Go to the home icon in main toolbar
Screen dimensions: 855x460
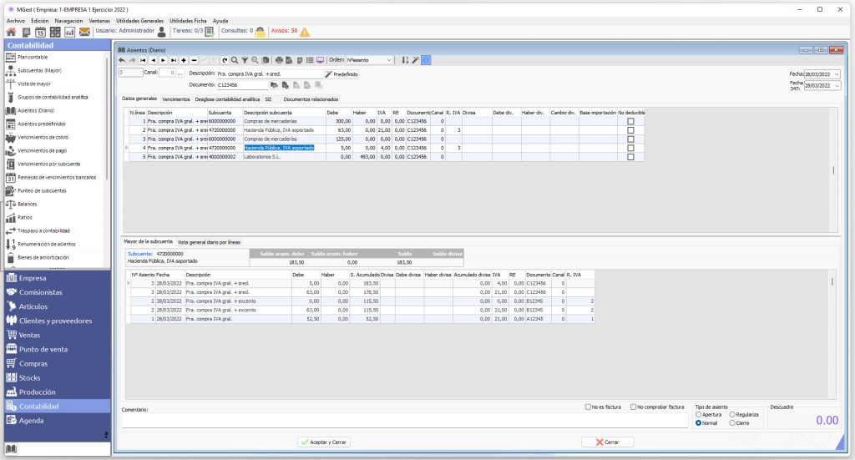[11, 33]
